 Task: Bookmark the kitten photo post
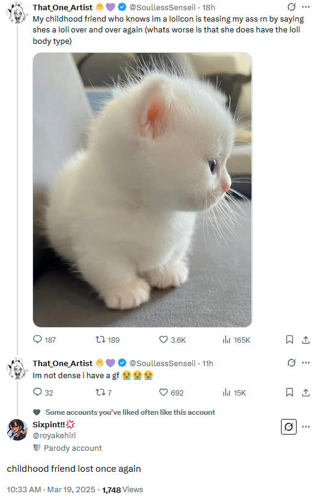pyautogui.click(x=289, y=339)
